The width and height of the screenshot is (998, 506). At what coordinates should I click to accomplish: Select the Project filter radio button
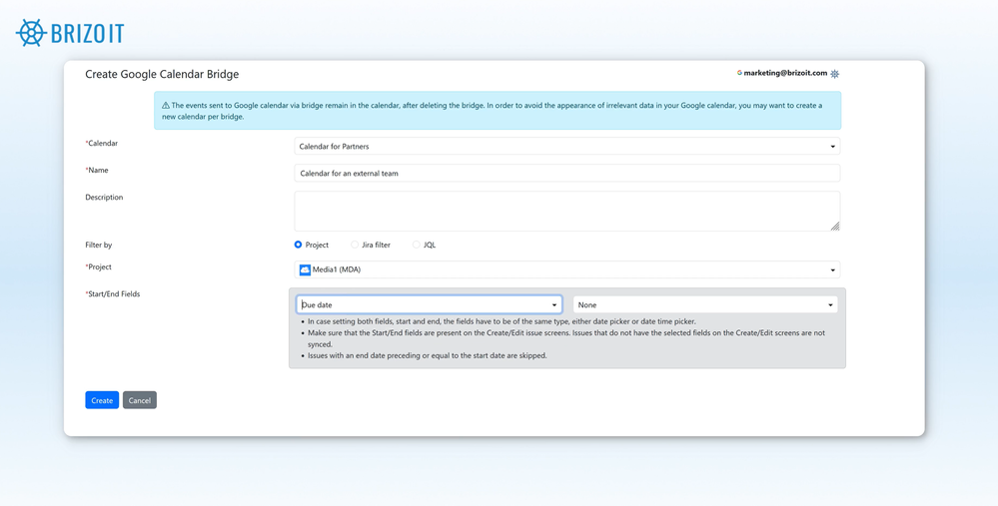298,245
